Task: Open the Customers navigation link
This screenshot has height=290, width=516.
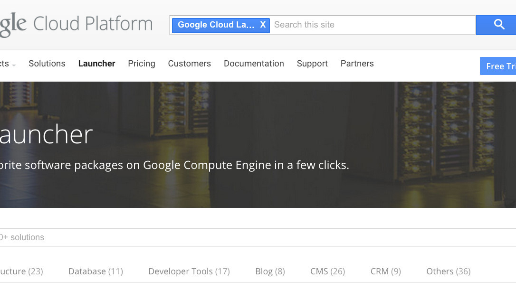Action: point(189,64)
